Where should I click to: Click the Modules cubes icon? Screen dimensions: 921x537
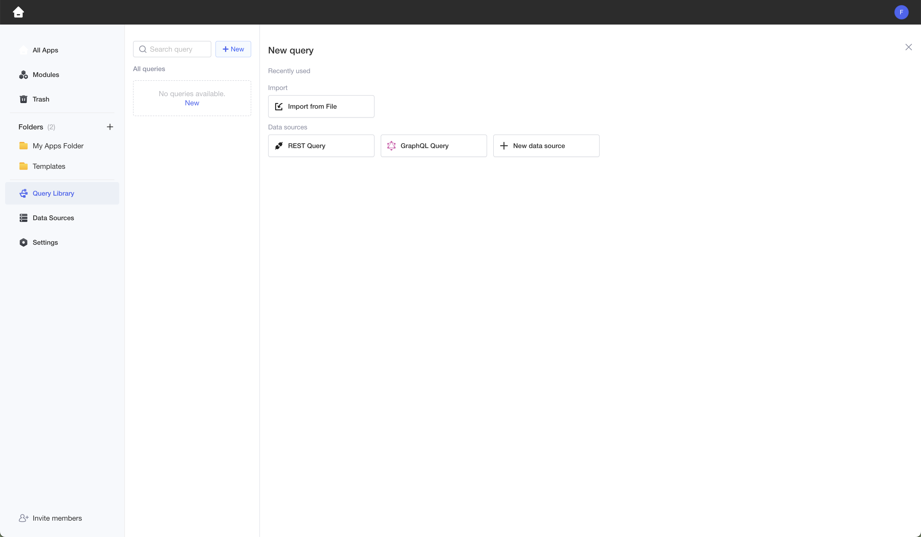click(x=23, y=75)
